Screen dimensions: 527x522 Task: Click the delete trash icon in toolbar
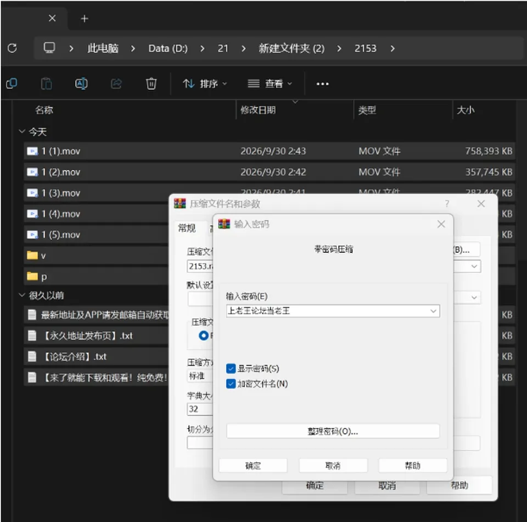pos(152,84)
